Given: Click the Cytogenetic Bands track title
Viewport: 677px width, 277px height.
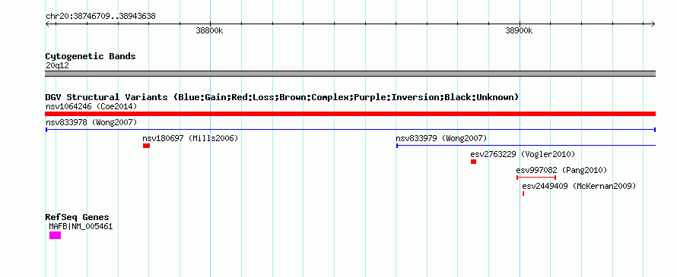Looking at the screenshot, I should (x=91, y=56).
